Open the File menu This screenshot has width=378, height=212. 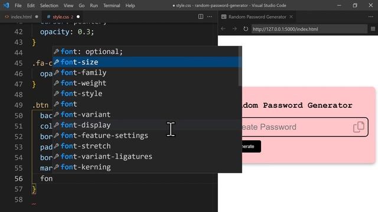pos(18,5)
